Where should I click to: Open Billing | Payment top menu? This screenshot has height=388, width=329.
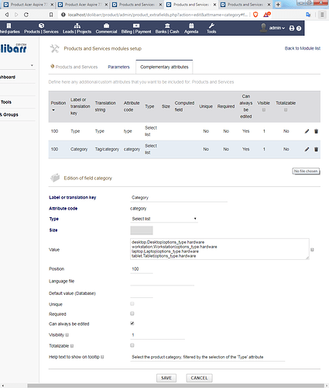click(x=136, y=29)
